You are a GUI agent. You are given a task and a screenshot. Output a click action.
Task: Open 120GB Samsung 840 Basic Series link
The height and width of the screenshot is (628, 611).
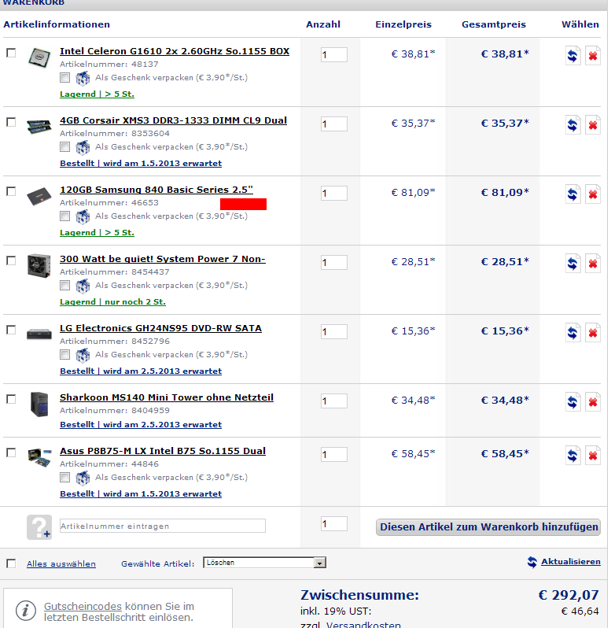pos(156,190)
